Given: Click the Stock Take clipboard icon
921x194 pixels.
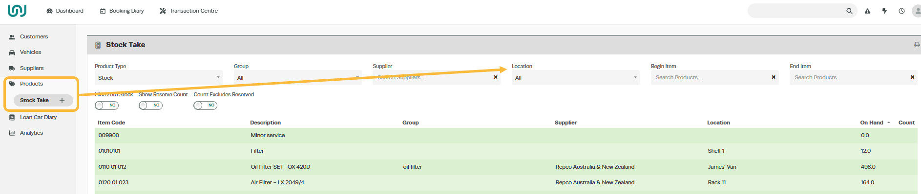Looking at the screenshot, I should tap(98, 45).
